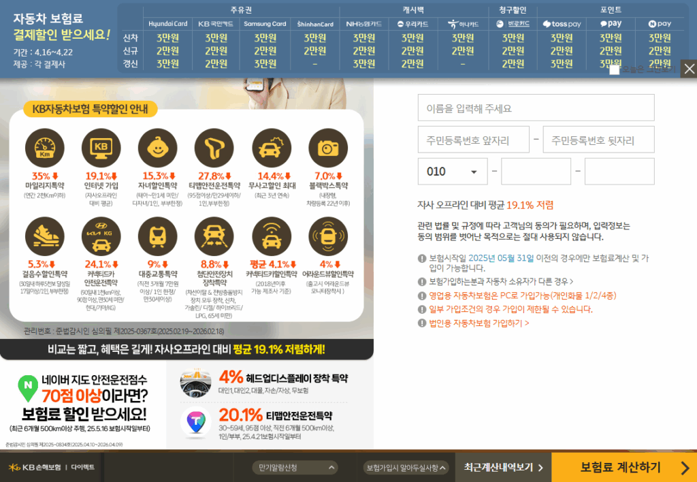
Task: Click the head-up display thumbnail image
Action: tap(195, 381)
